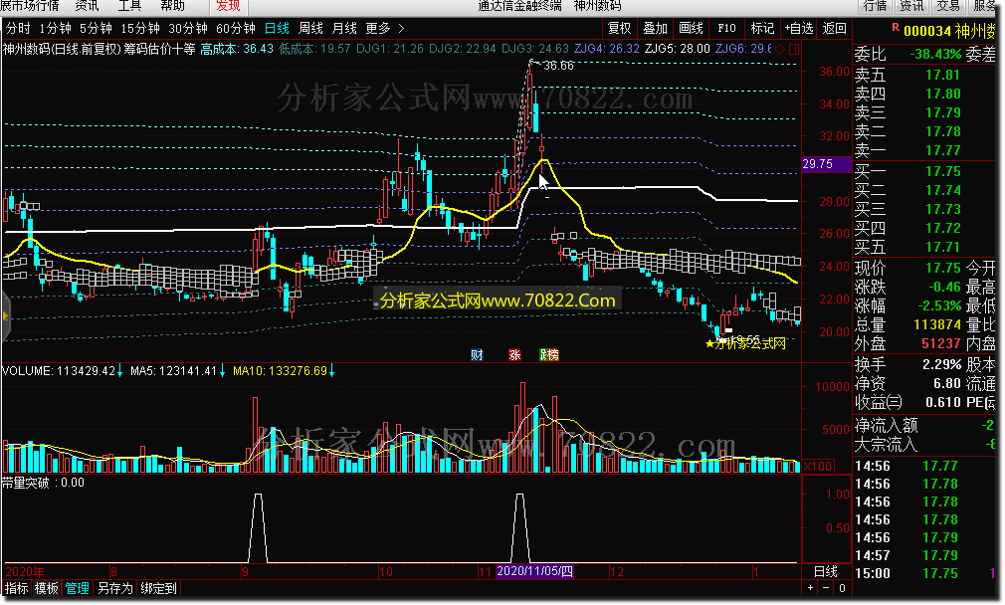Expand the left edge side panel handle
The width and height of the screenshot is (1005, 605).
(x=6, y=316)
